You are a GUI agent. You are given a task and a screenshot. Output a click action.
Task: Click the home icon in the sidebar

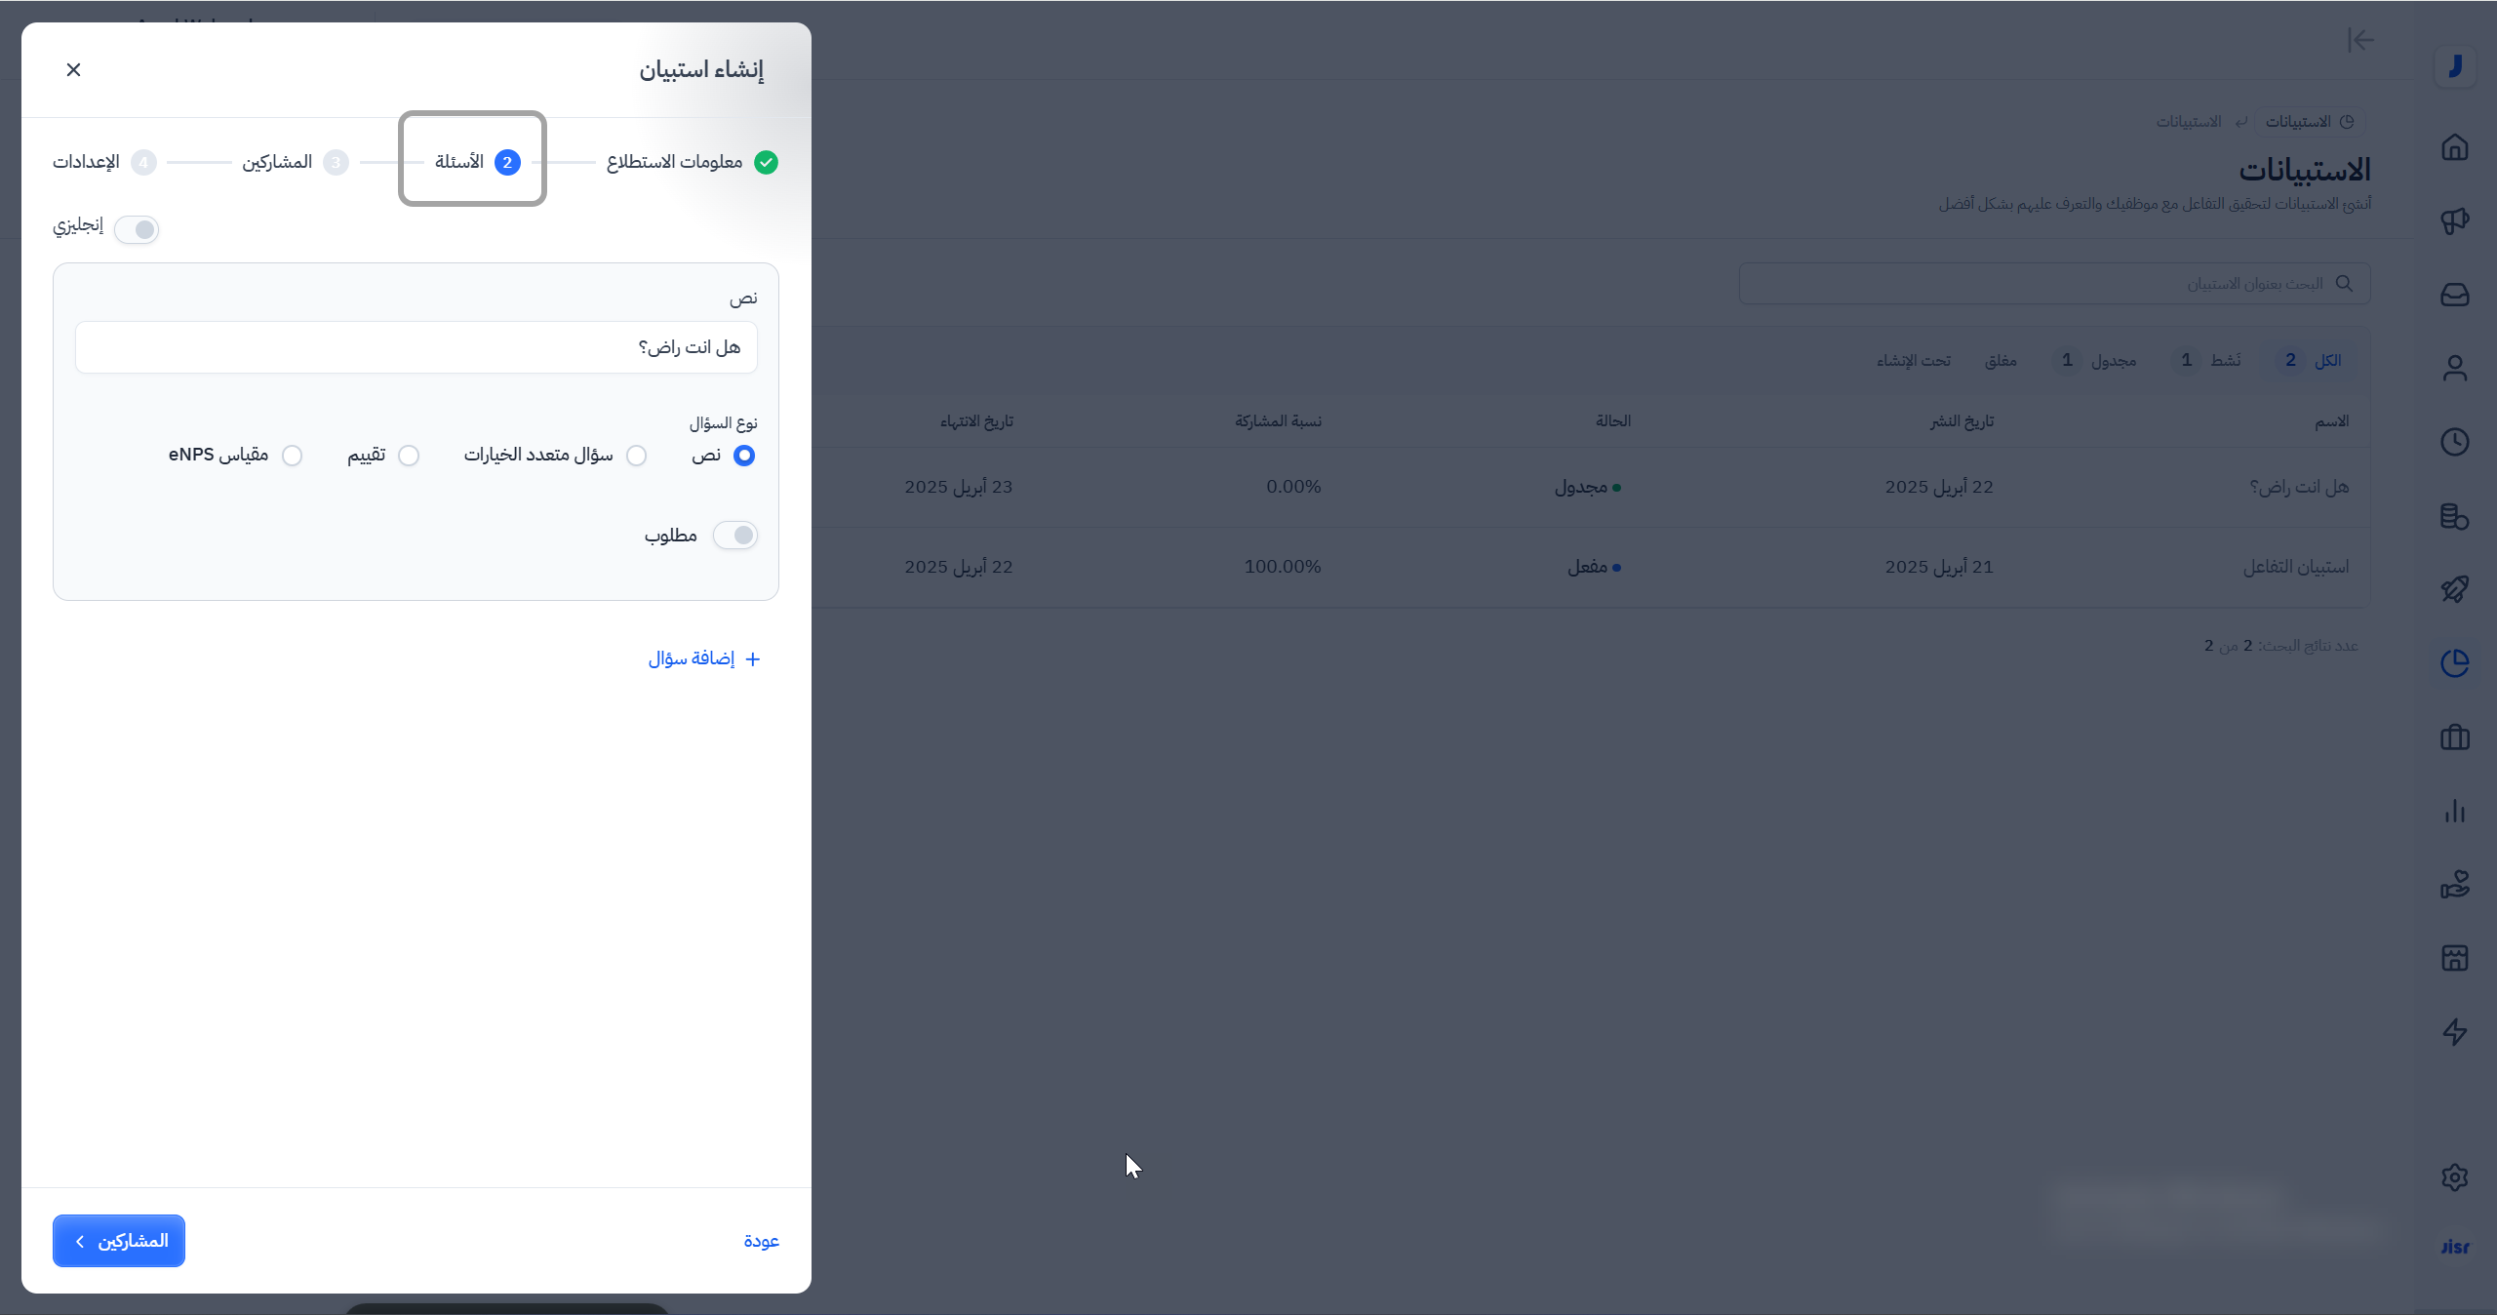pyautogui.click(x=2454, y=147)
